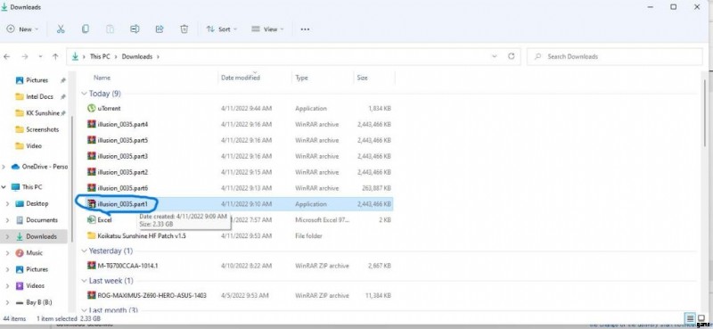The height and width of the screenshot is (329, 713).
Task: Expand the Bay B (B:) drive node
Action: [x=7, y=302]
